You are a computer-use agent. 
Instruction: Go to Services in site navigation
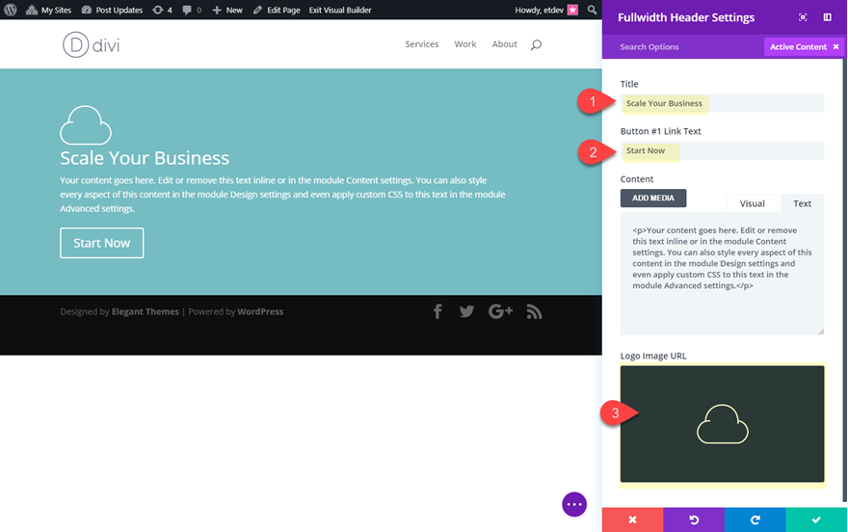tap(422, 44)
